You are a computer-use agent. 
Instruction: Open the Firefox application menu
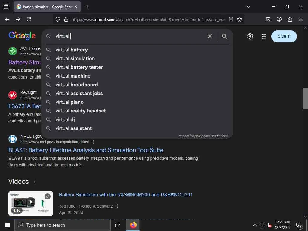(x=300, y=19)
